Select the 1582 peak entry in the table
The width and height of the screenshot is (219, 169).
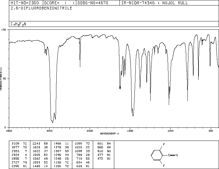click(x=40, y=159)
